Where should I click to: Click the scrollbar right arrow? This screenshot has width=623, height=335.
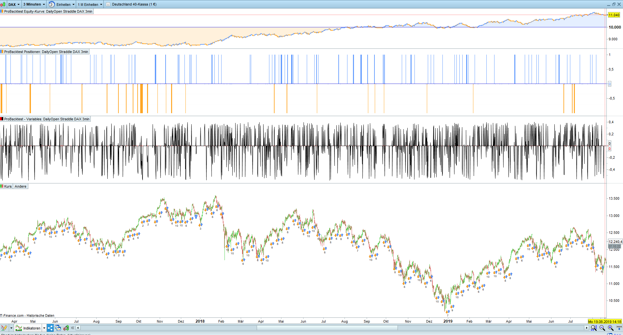tap(587, 328)
